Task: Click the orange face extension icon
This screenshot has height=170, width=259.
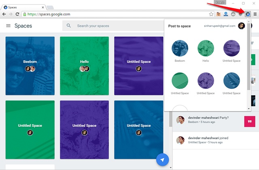Action: (x=219, y=14)
